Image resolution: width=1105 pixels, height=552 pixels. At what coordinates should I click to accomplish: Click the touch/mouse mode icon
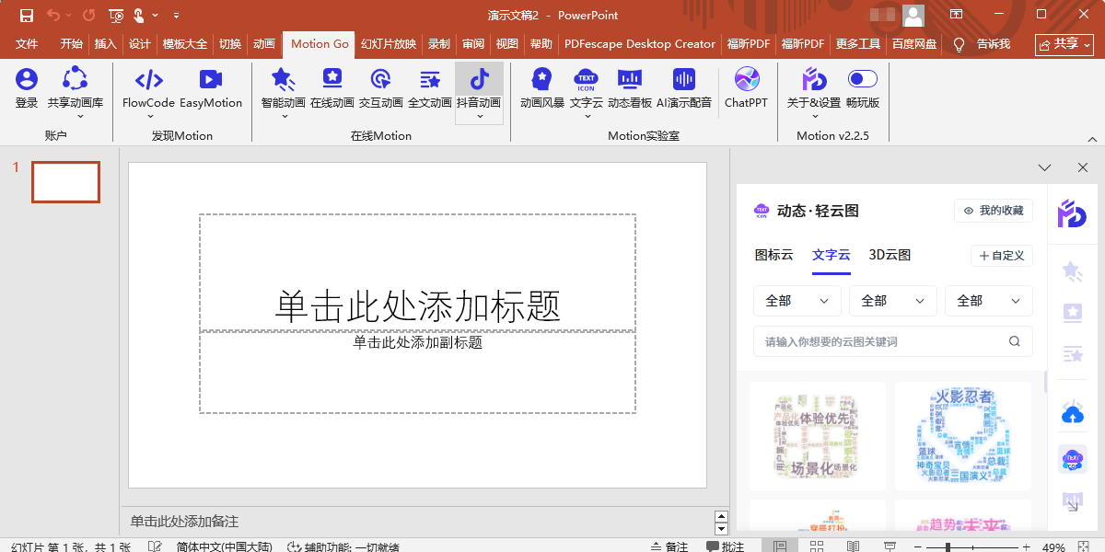tap(139, 15)
